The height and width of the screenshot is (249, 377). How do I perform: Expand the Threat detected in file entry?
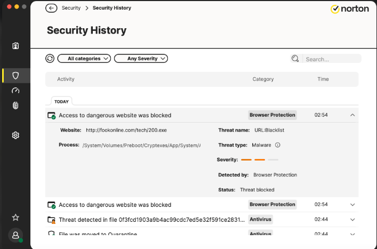coord(352,219)
